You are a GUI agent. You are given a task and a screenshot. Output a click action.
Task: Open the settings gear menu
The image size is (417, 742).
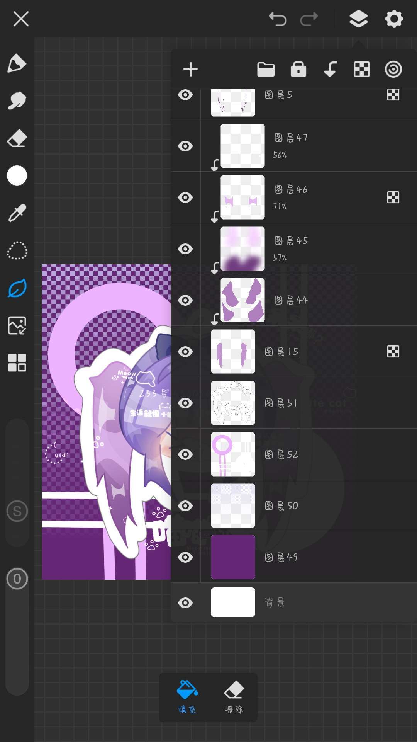pyautogui.click(x=394, y=19)
